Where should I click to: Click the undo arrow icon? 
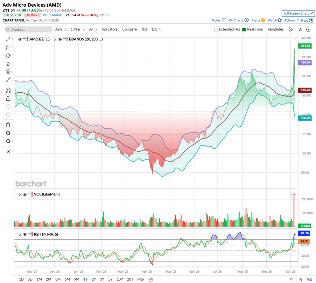pos(8,106)
